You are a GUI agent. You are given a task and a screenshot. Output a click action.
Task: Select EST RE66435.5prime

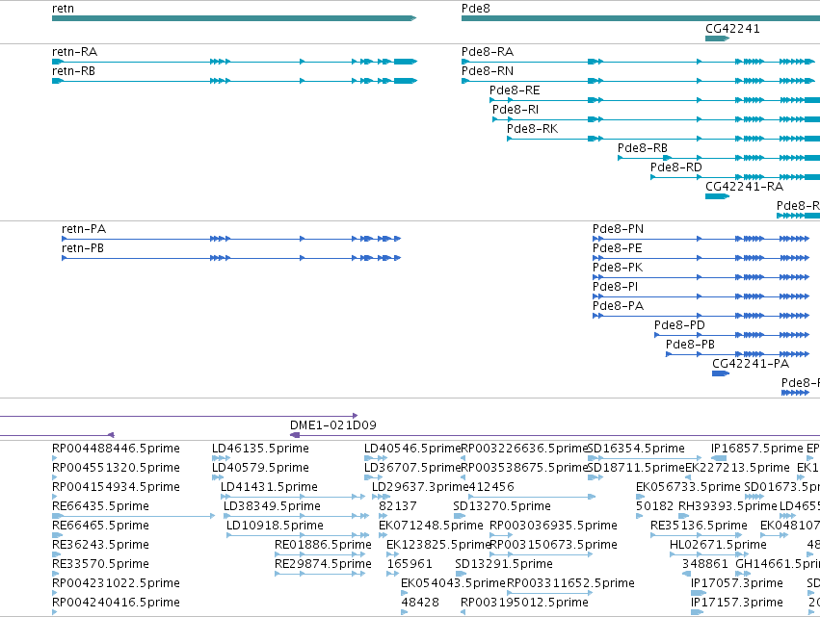[100, 506]
